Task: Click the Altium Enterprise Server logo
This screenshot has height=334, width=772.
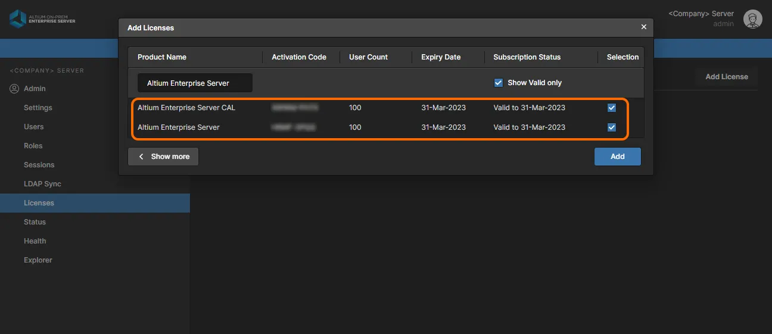Action: coord(42,18)
